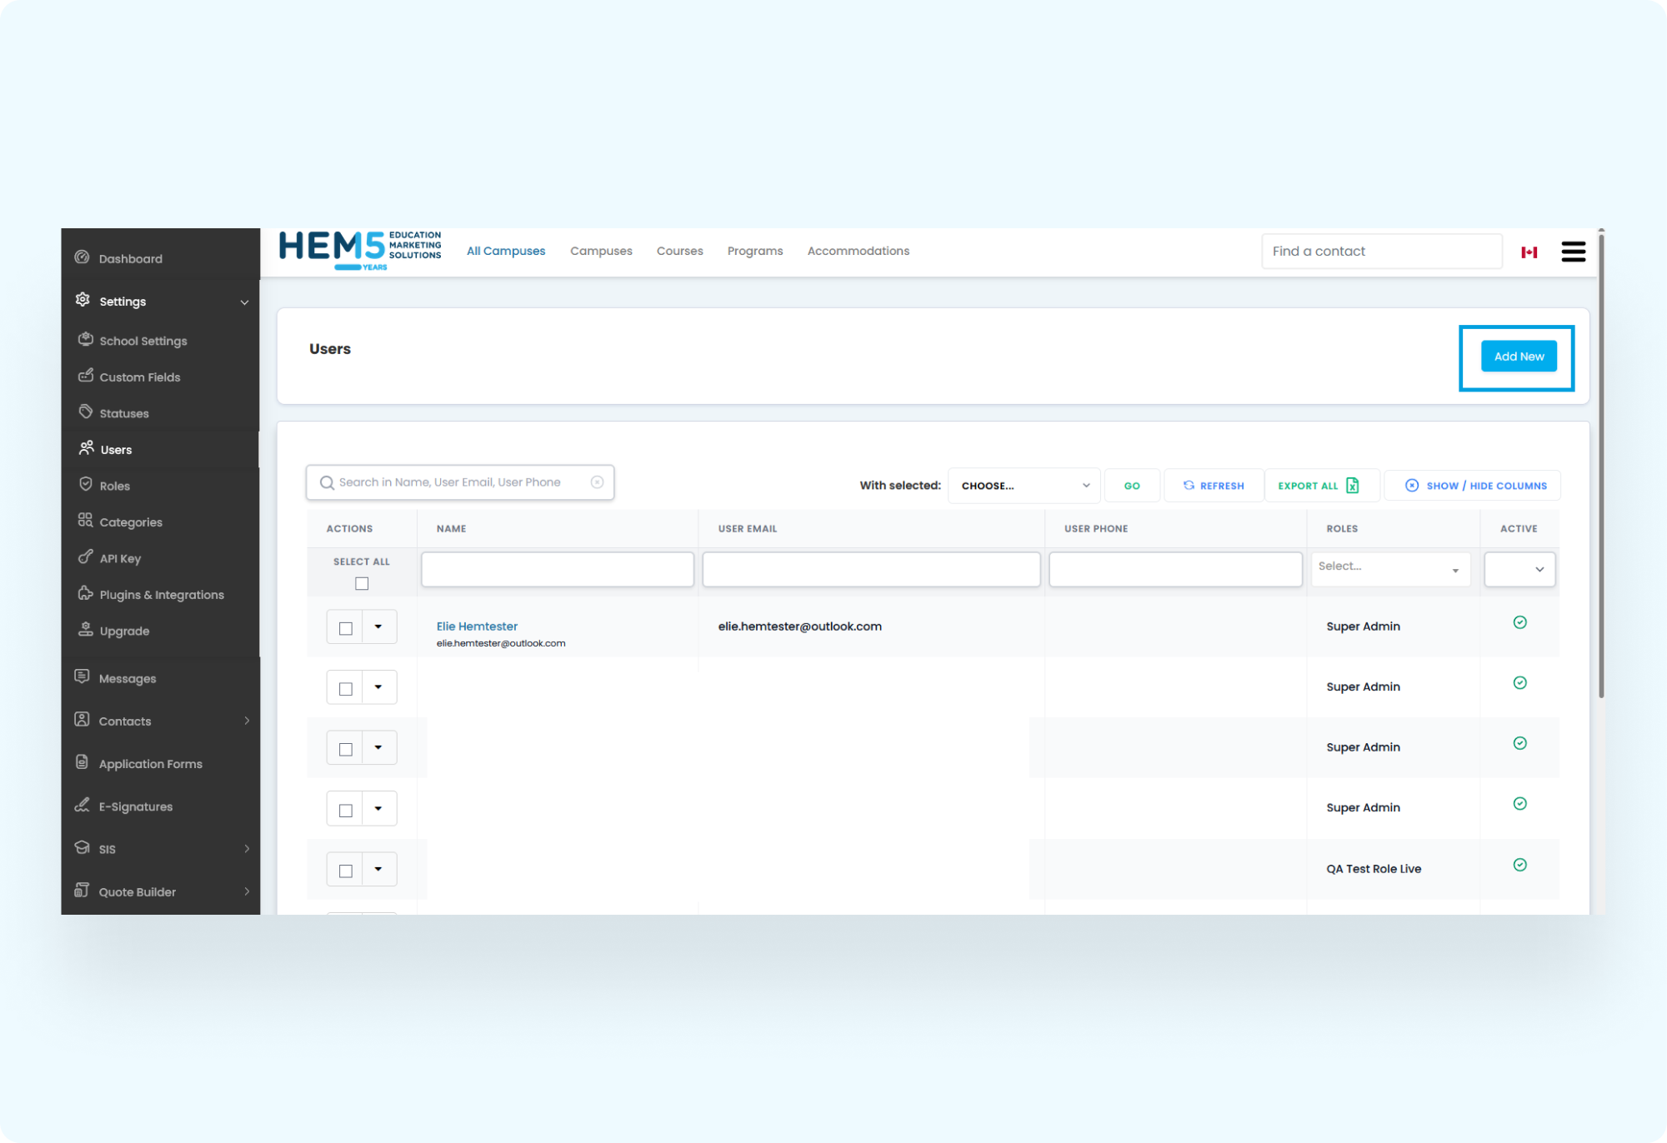Screen dimensions: 1667x1143
Task: Switch to the Programs tab in top navigation
Action: (754, 251)
